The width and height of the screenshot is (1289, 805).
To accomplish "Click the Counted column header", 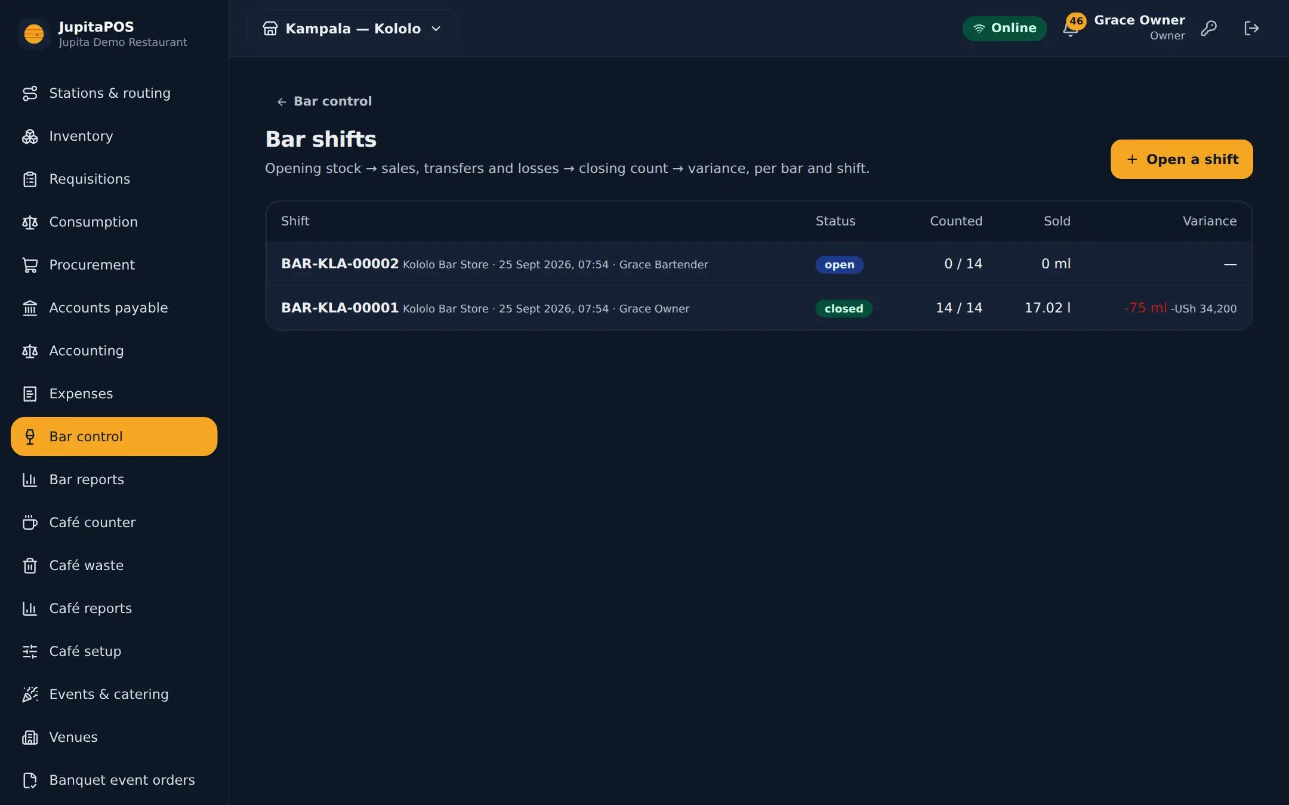I will (x=956, y=221).
